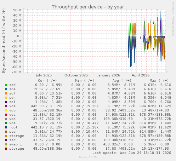Click the vda purple legend swatch

pos(6,106)
